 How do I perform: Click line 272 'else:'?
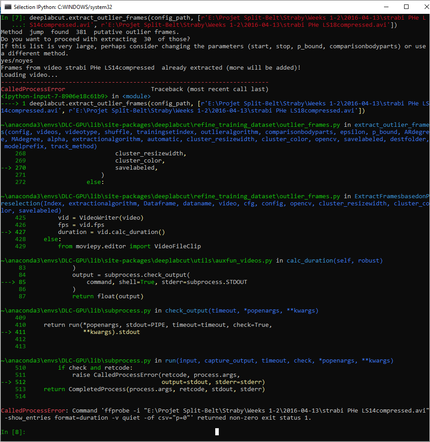point(59,182)
